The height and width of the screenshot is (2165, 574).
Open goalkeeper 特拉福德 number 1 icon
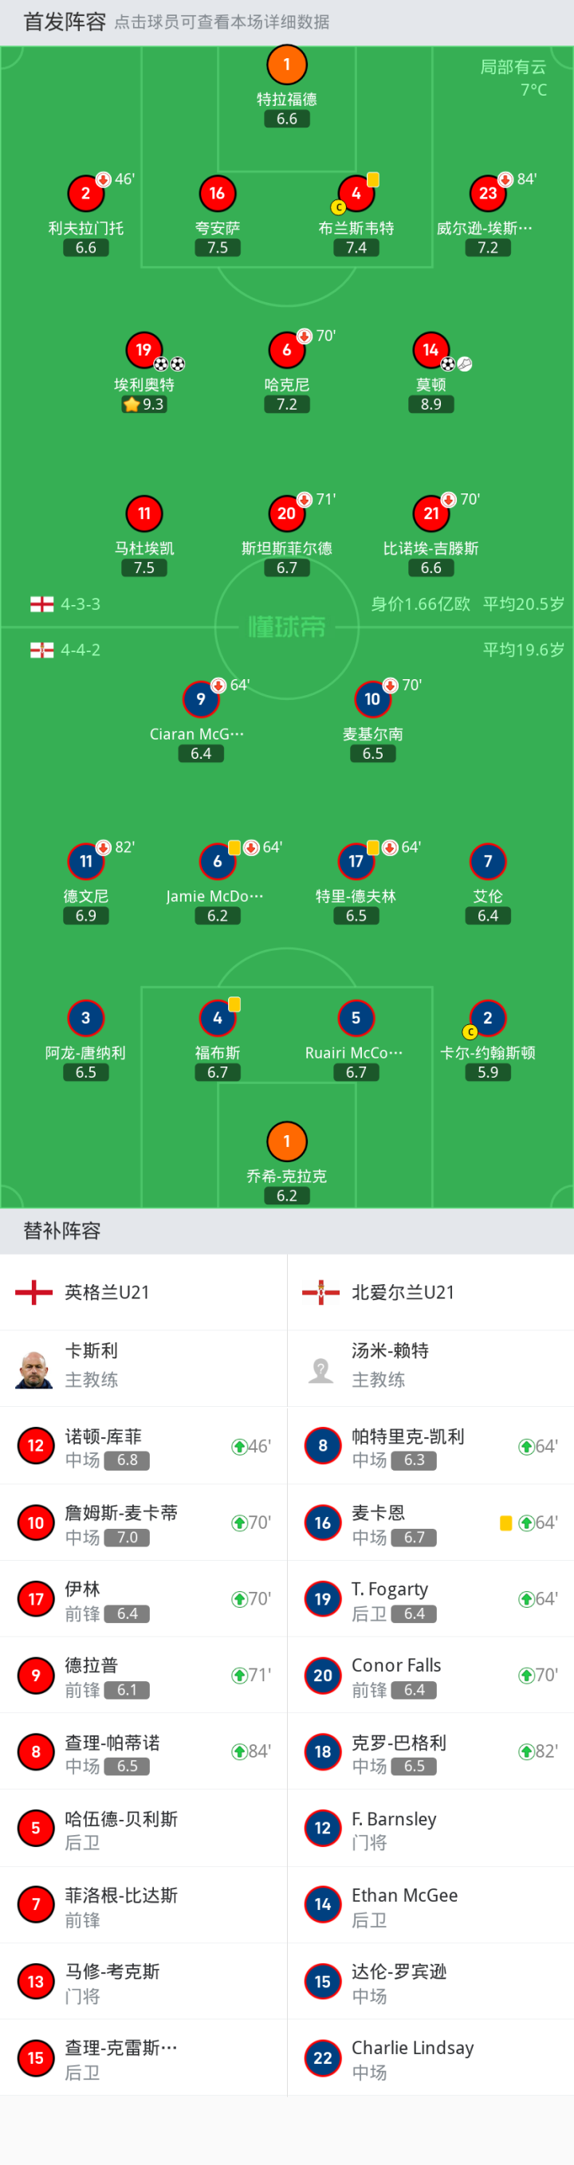pyautogui.click(x=286, y=65)
